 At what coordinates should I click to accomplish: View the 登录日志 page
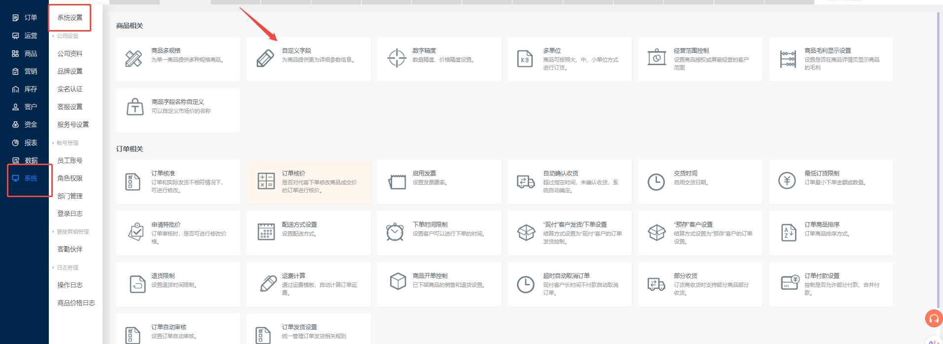[70, 214]
